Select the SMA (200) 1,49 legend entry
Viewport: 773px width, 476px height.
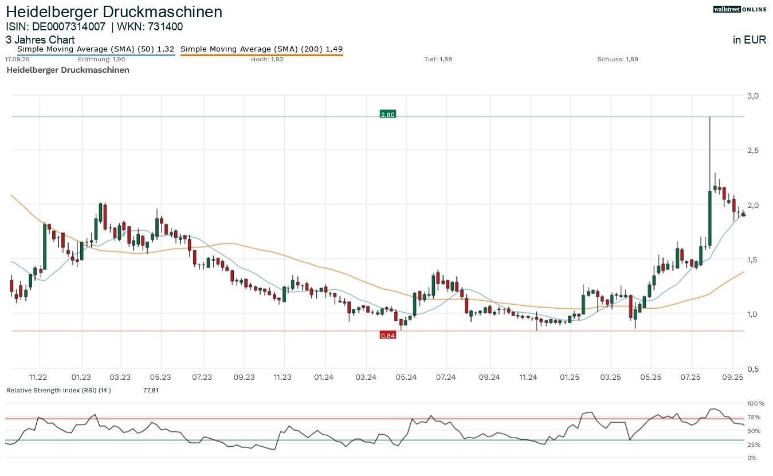262,49
